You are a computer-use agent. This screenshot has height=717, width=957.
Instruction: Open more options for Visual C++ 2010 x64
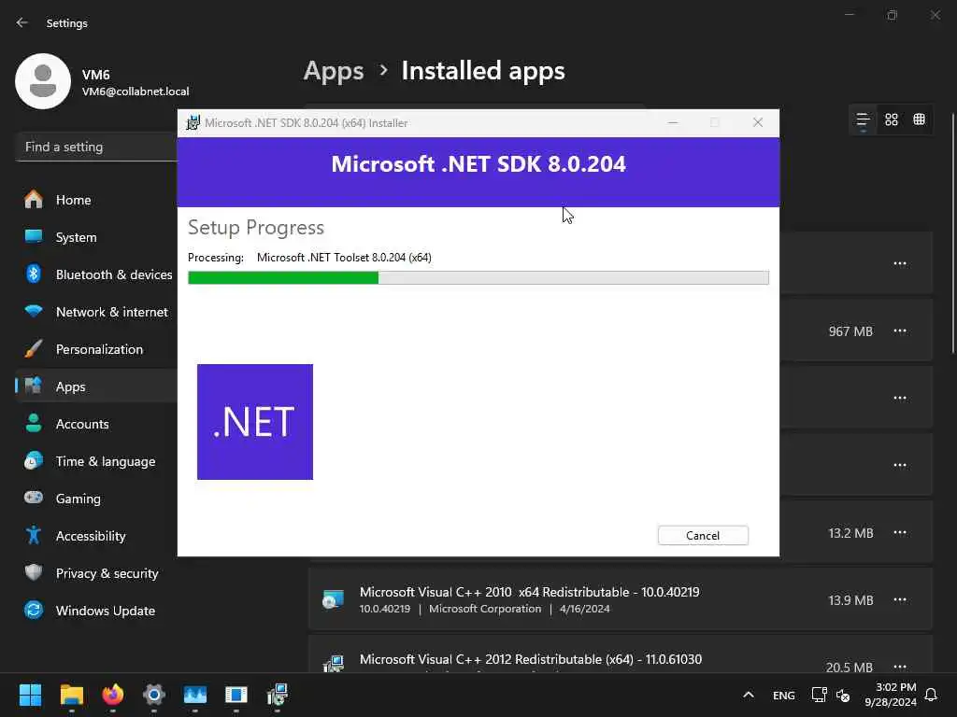(900, 600)
